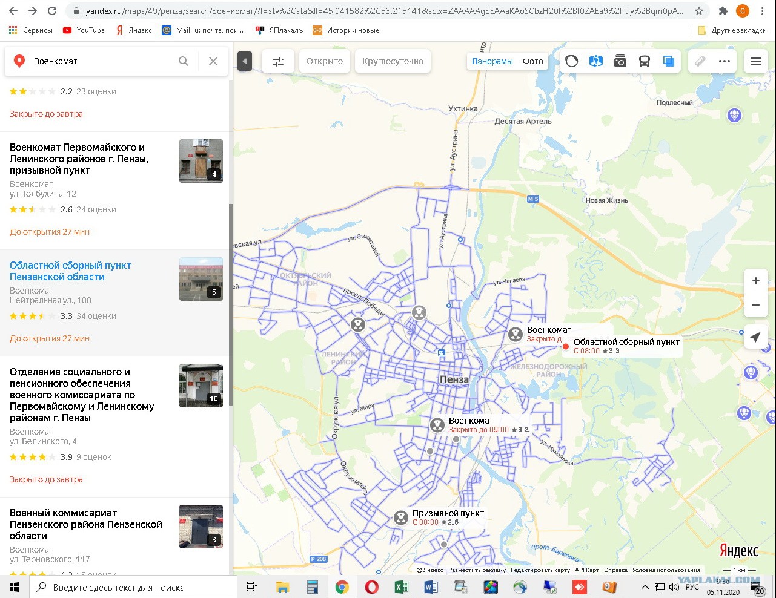776x598 pixels.
Task: Locate me with the geolocation arrow
Action: (x=755, y=337)
